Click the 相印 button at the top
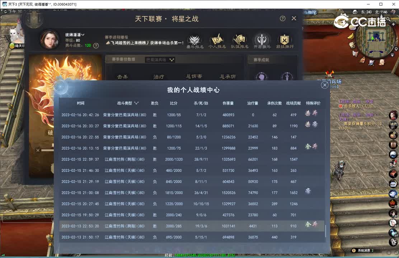 coord(310,12)
